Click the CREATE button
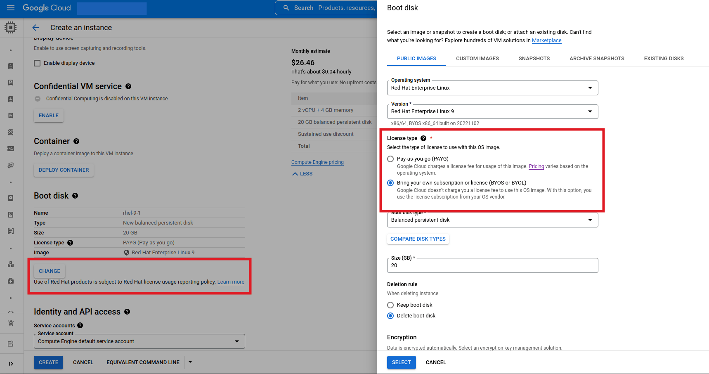Screen dimensions: 709x374 click(x=48, y=362)
